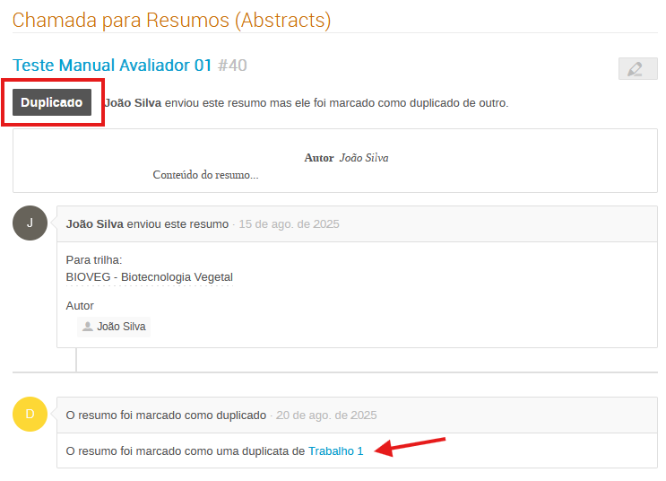666x481 pixels.
Task: Click the Conteúdo do resumo text
Action: click(x=205, y=175)
